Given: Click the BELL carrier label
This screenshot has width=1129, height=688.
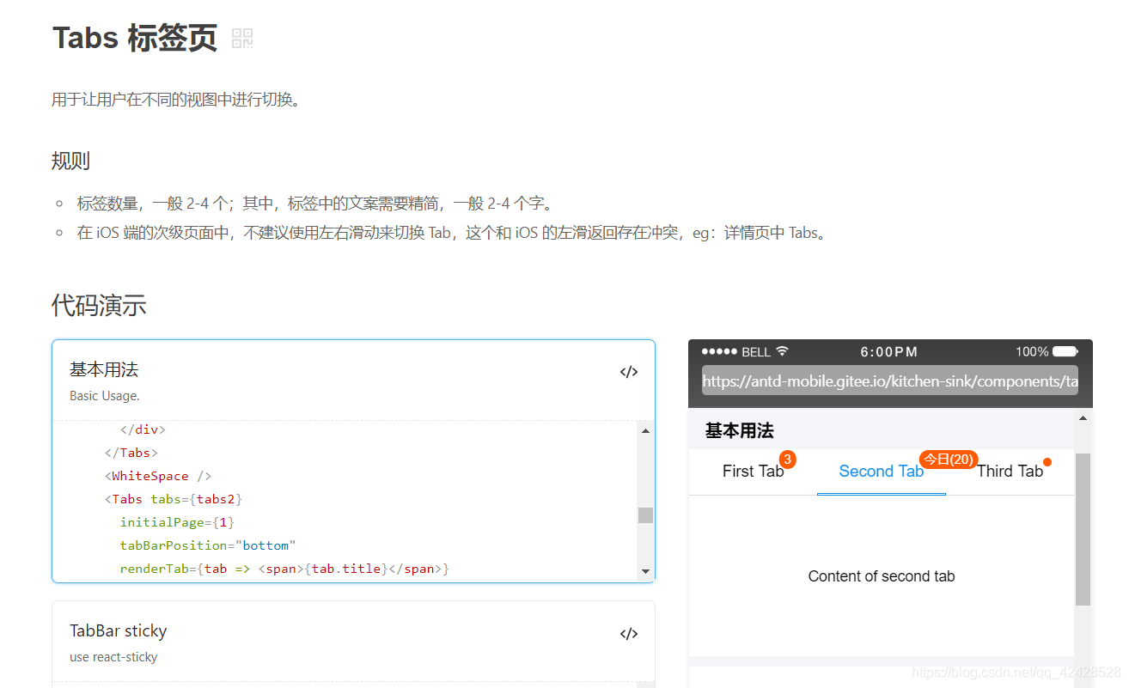Looking at the screenshot, I should 756,352.
